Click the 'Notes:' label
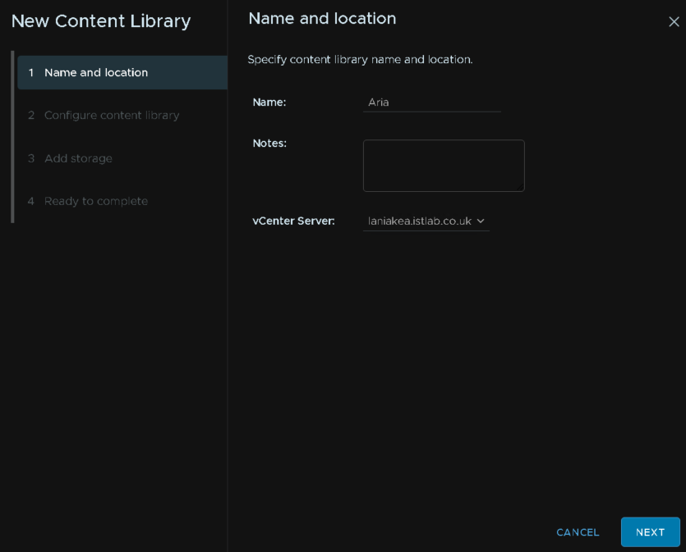 pyautogui.click(x=269, y=144)
